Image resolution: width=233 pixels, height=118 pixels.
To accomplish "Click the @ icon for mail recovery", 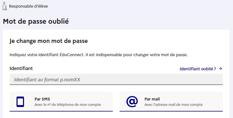I will coord(132,102).
